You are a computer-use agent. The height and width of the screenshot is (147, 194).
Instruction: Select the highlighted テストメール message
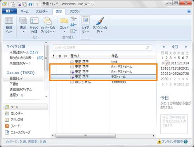click(x=104, y=77)
